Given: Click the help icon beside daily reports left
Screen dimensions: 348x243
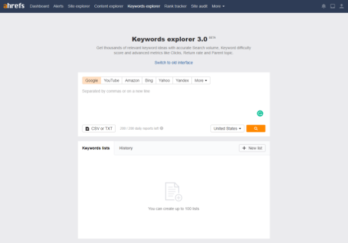Looking at the screenshot, I should (x=162, y=129).
